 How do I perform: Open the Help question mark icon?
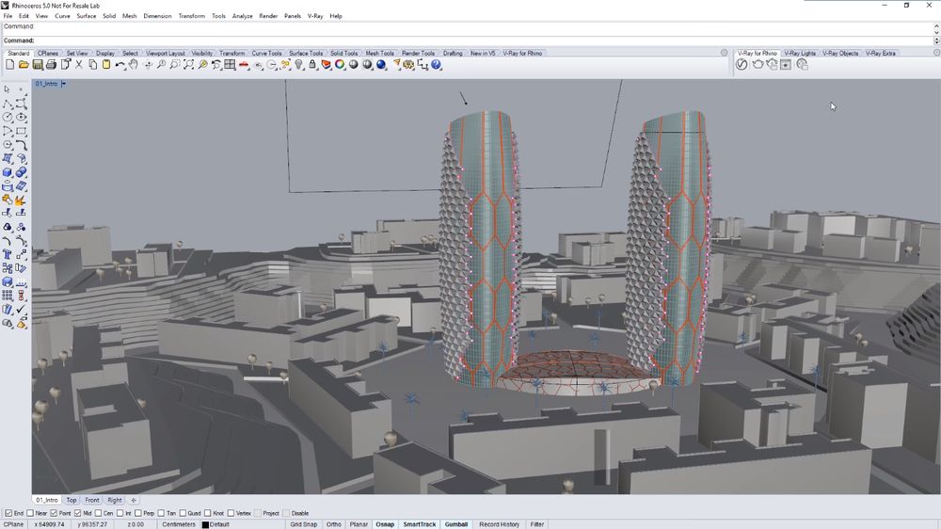point(437,65)
